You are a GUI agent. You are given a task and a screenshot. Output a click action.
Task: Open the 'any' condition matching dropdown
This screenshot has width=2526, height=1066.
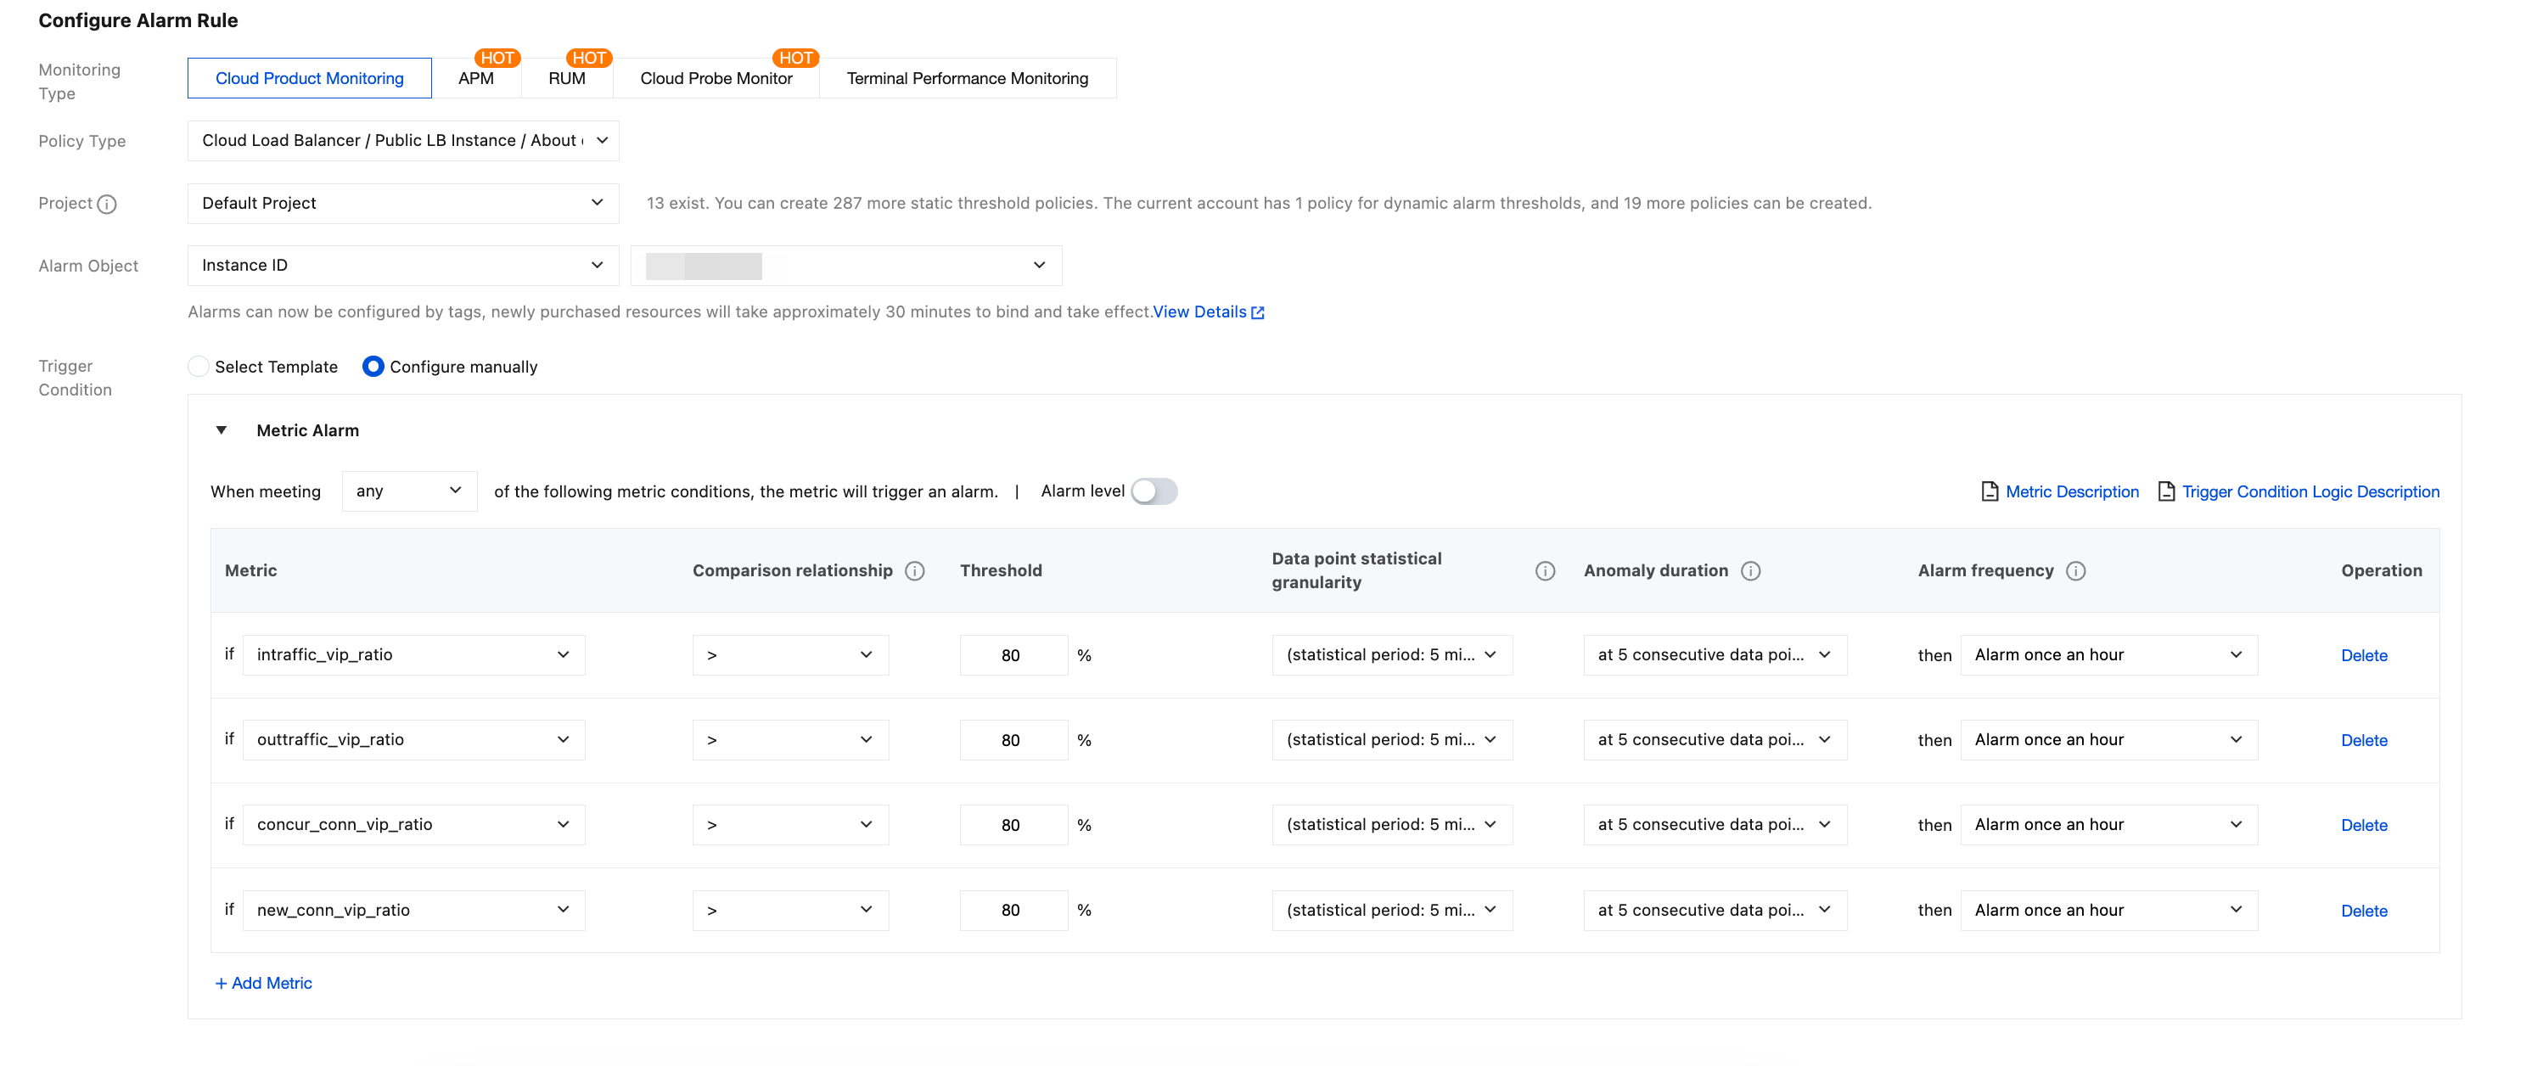408,491
